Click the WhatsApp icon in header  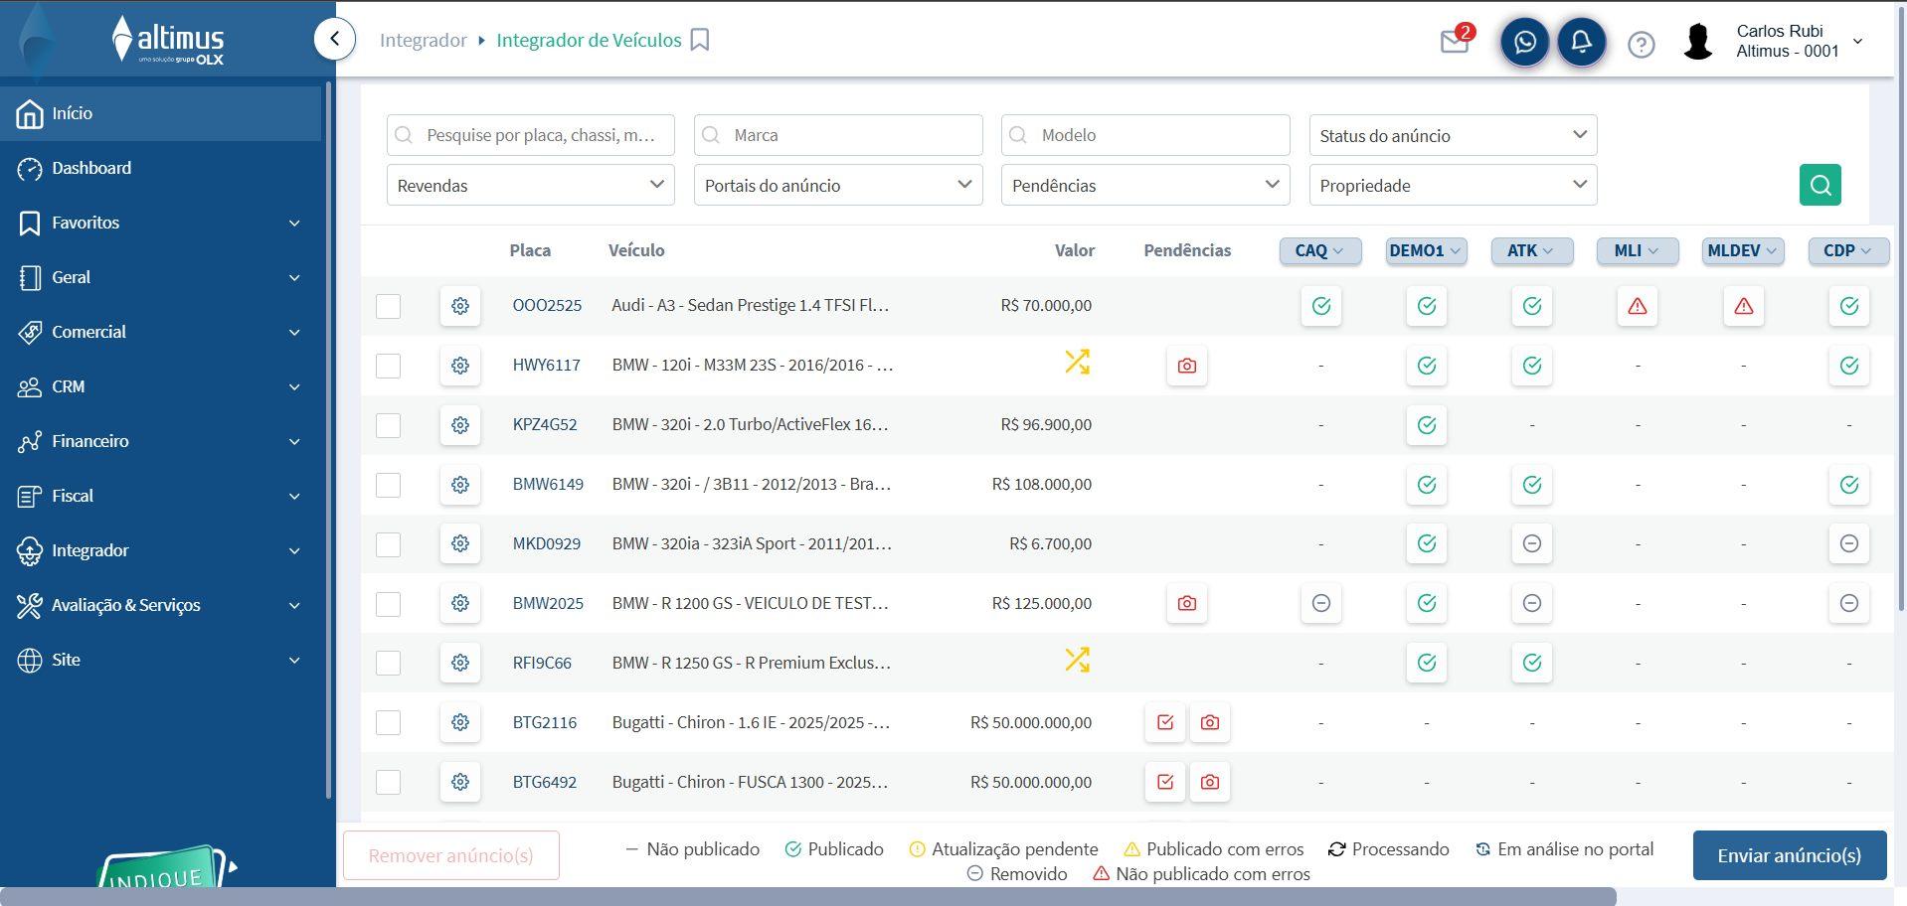[x=1524, y=43]
